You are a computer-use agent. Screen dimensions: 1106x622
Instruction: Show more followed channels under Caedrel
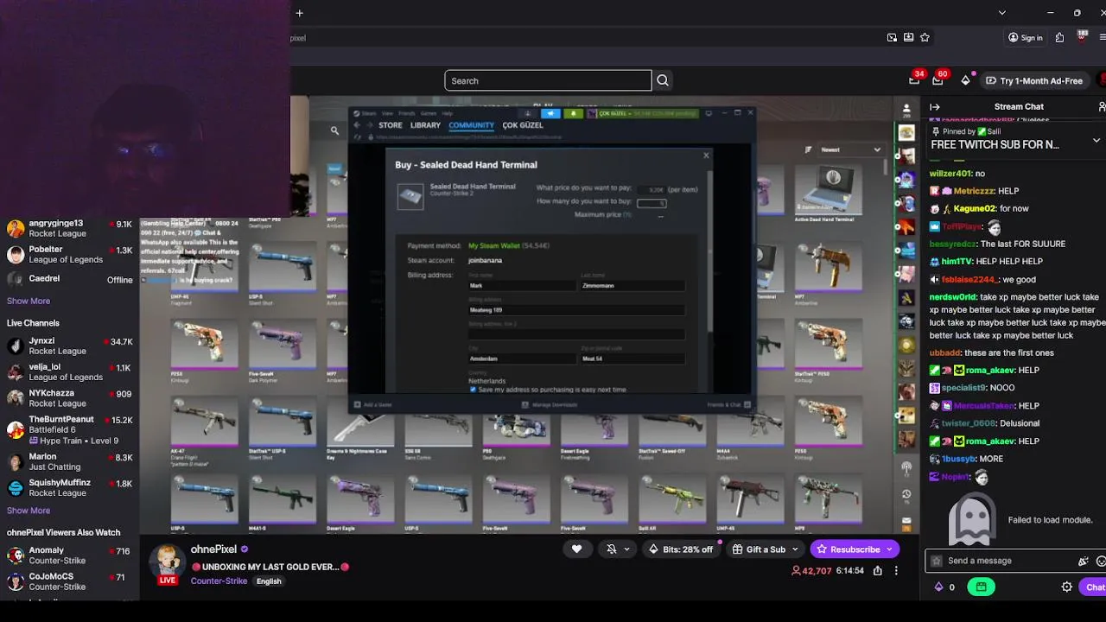click(29, 301)
